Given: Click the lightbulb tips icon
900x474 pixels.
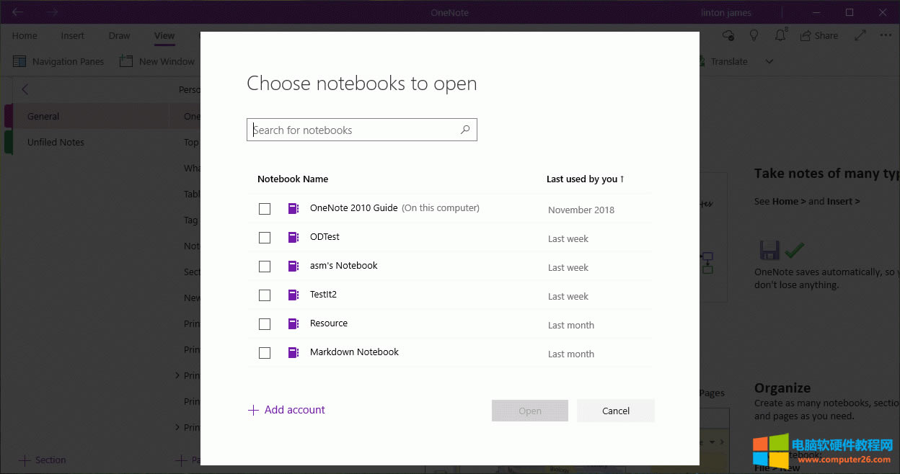Looking at the screenshot, I should click(754, 35).
